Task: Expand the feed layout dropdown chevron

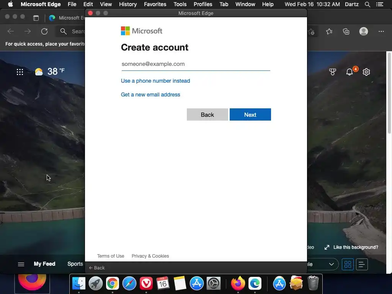Action: click(332, 264)
